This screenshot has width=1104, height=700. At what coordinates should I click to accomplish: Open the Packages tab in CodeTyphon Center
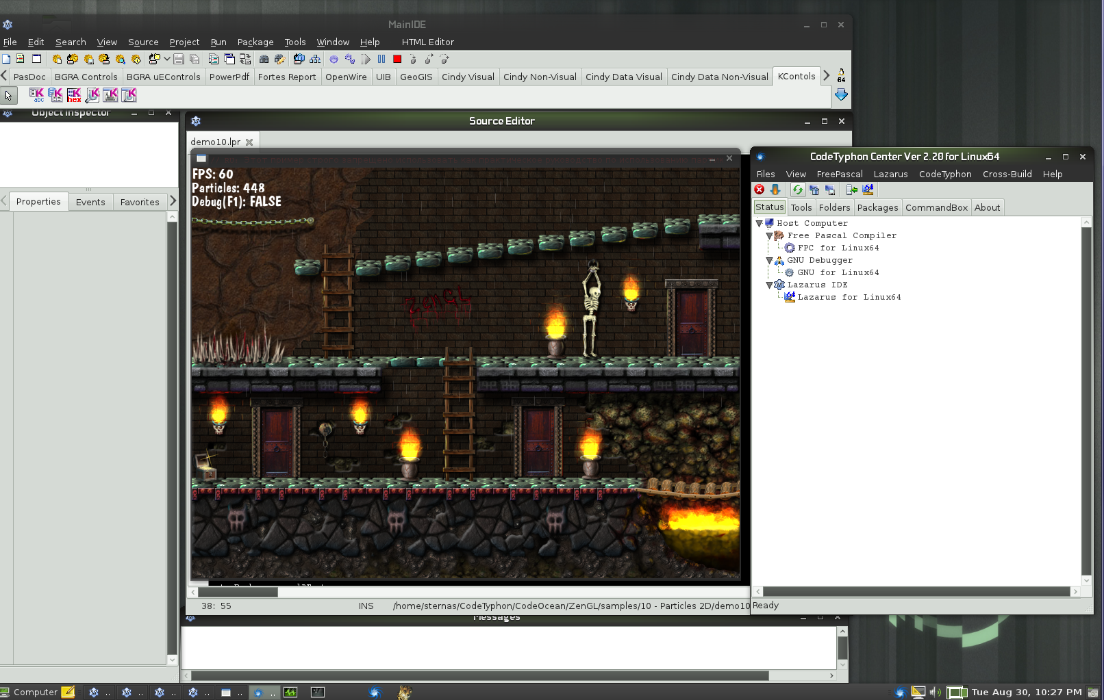[877, 208]
